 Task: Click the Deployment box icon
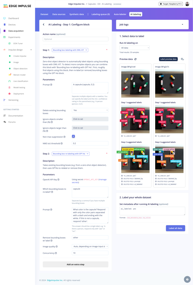click(x=9, y=93)
